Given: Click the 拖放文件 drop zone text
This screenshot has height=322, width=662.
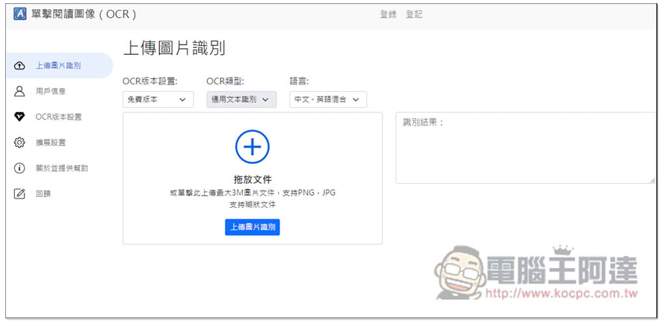Looking at the screenshot, I should (252, 180).
